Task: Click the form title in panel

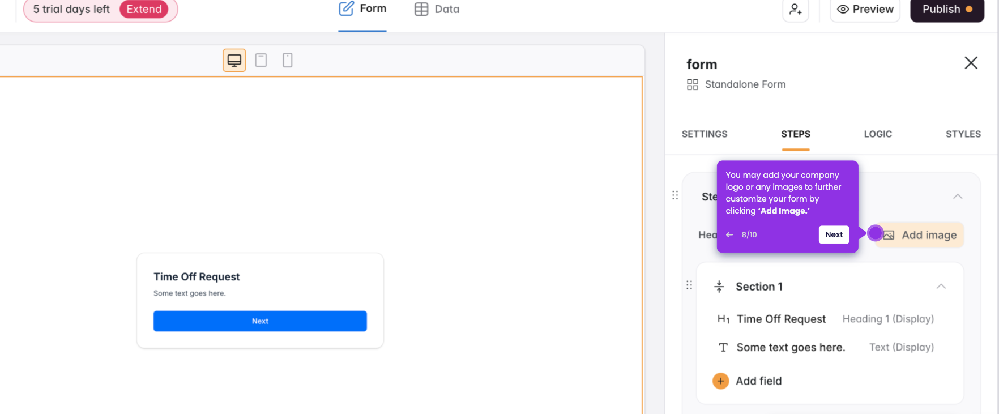Action: pyautogui.click(x=702, y=65)
